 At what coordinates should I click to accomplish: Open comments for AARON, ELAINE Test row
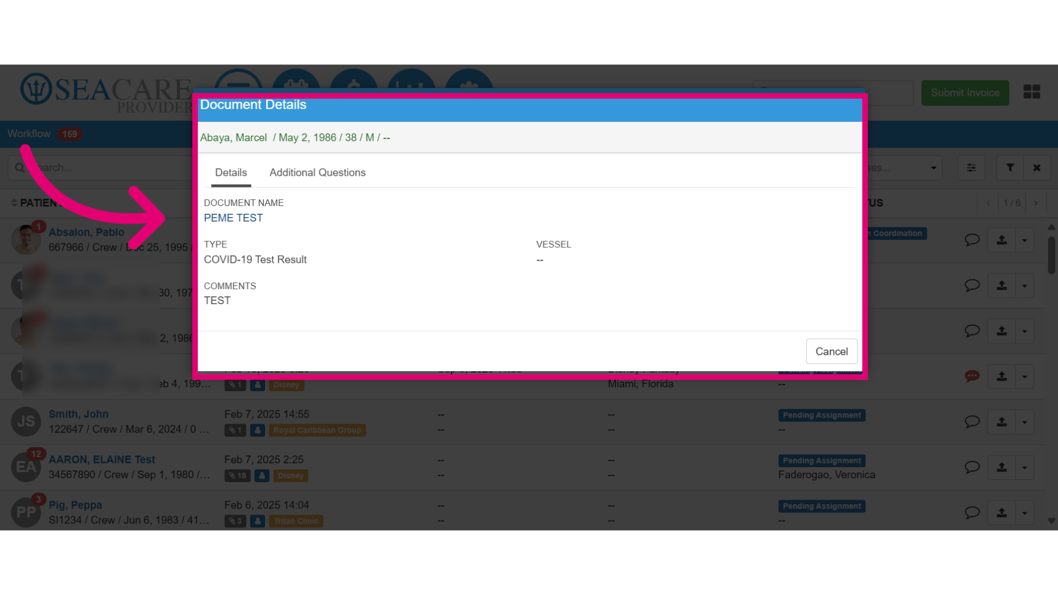[972, 467]
